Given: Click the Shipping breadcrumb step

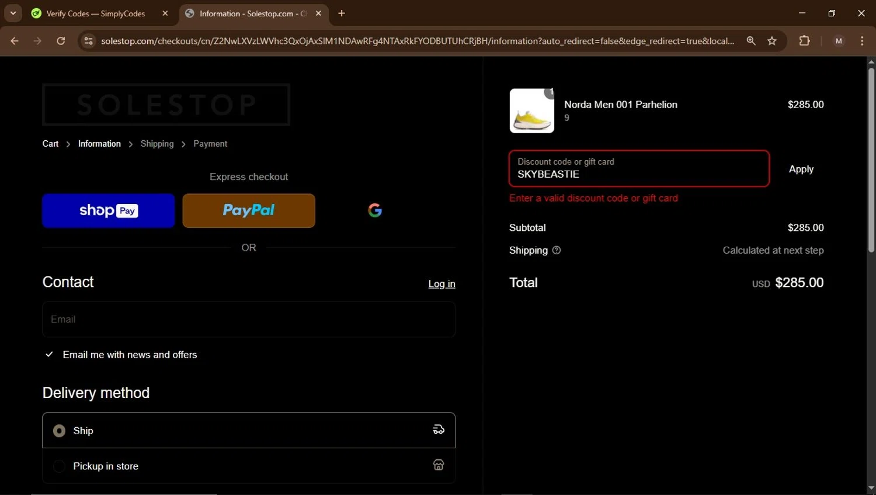Looking at the screenshot, I should click(157, 144).
